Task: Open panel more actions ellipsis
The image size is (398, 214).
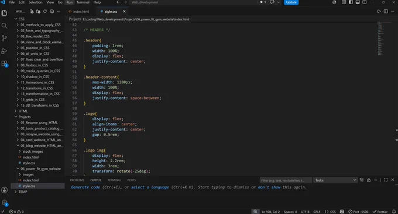Action: 375,180
